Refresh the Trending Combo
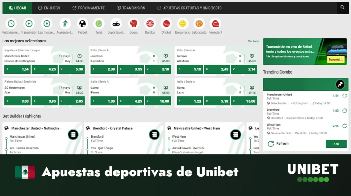Image resolution: width=351 pixels, height=196 pixels. click(278, 143)
